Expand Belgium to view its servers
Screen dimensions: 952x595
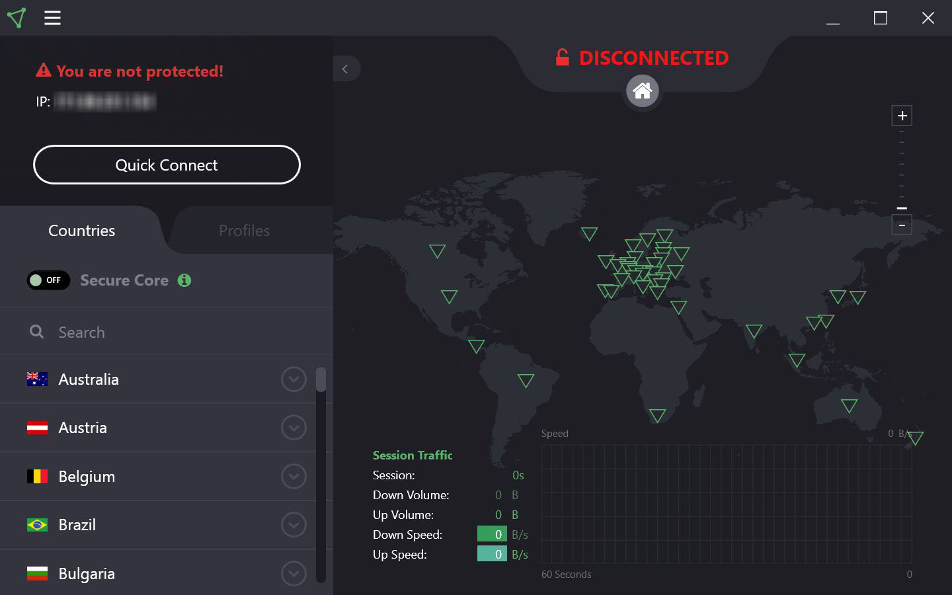tap(294, 476)
